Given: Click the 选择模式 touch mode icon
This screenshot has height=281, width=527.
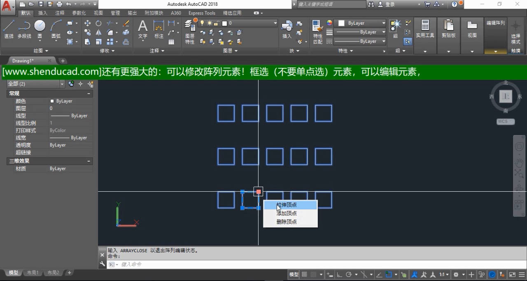Looking at the screenshot, I should click(x=515, y=33).
